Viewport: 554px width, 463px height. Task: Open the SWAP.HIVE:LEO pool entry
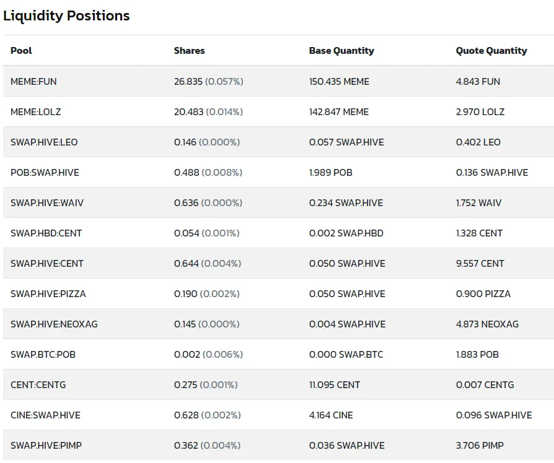[44, 142]
